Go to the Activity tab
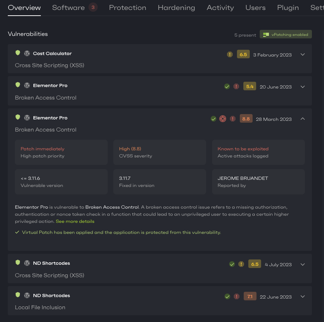The width and height of the screenshot is (324, 322). tap(220, 7)
